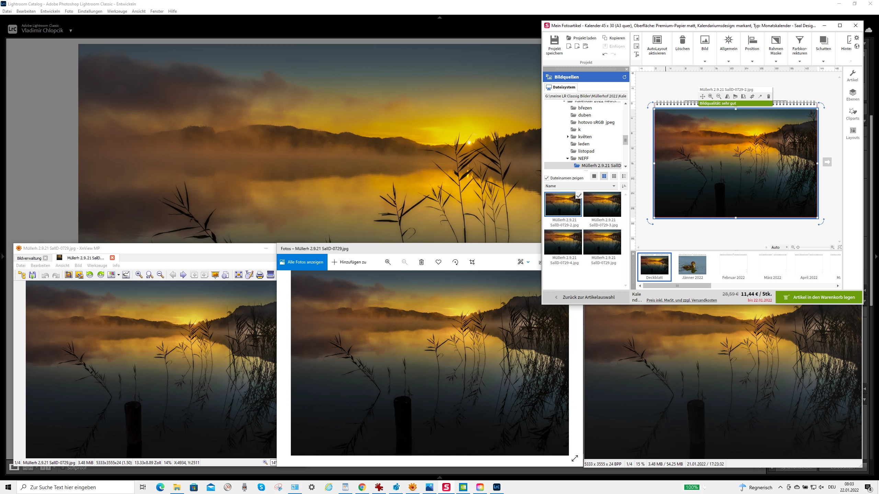Click Projekt speichern icon in Saal Design
This screenshot has width=879, height=494.
(x=554, y=40)
